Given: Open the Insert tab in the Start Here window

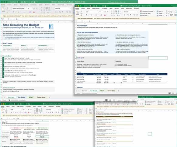Looking at the screenshot, I should point(9,5).
